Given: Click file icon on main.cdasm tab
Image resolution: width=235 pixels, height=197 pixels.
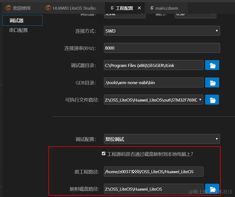Looking at the screenshot, I should pyautogui.click(x=152, y=8).
